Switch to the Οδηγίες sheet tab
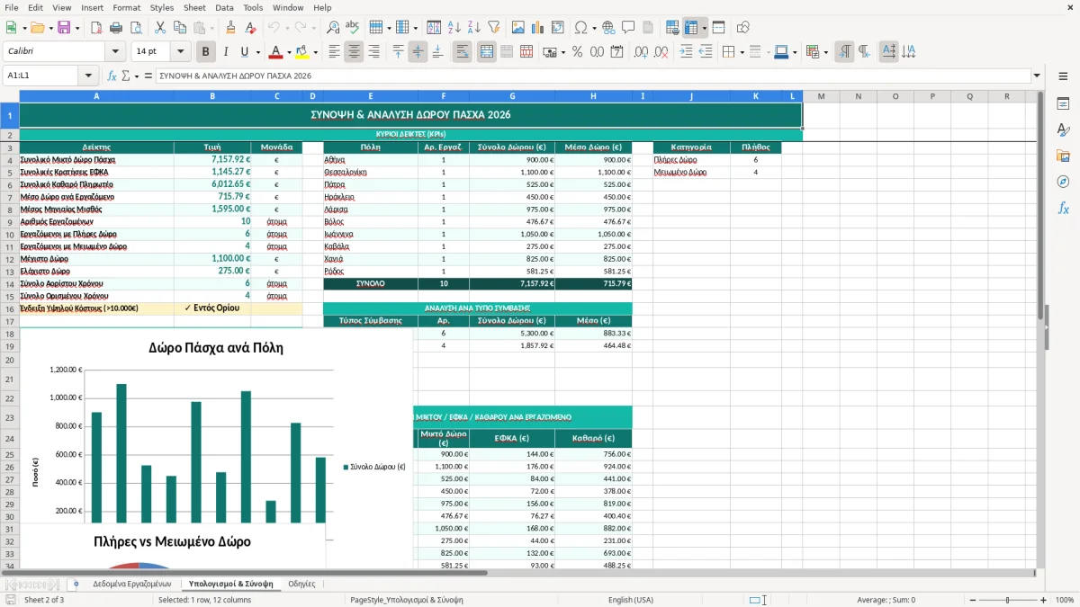1080x607 pixels. (x=301, y=584)
